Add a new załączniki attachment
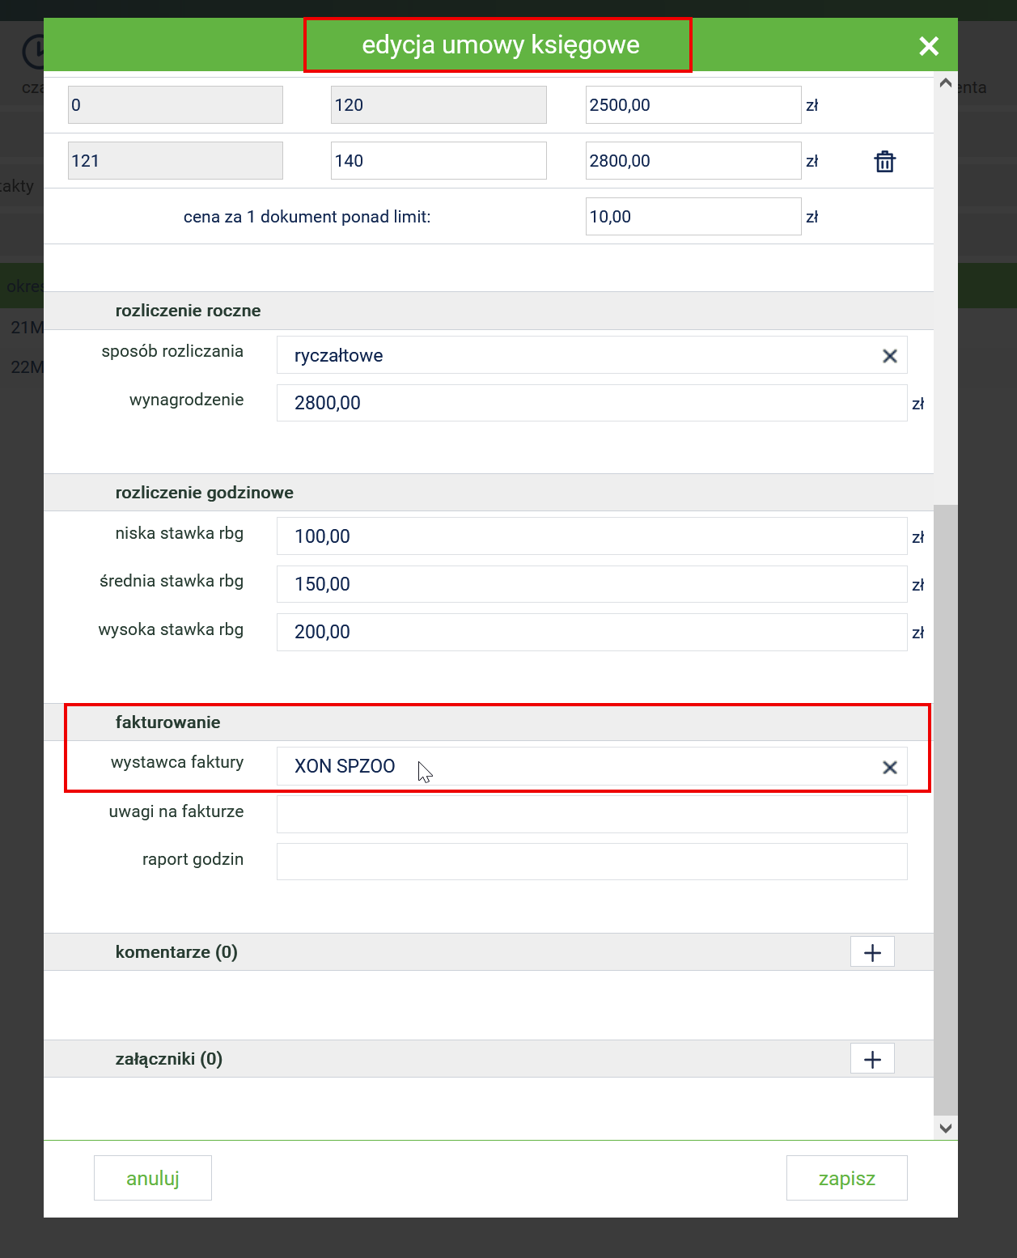Viewport: 1017px width, 1258px height. (872, 1059)
